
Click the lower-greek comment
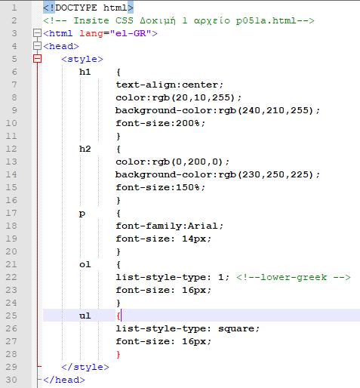click(293, 277)
